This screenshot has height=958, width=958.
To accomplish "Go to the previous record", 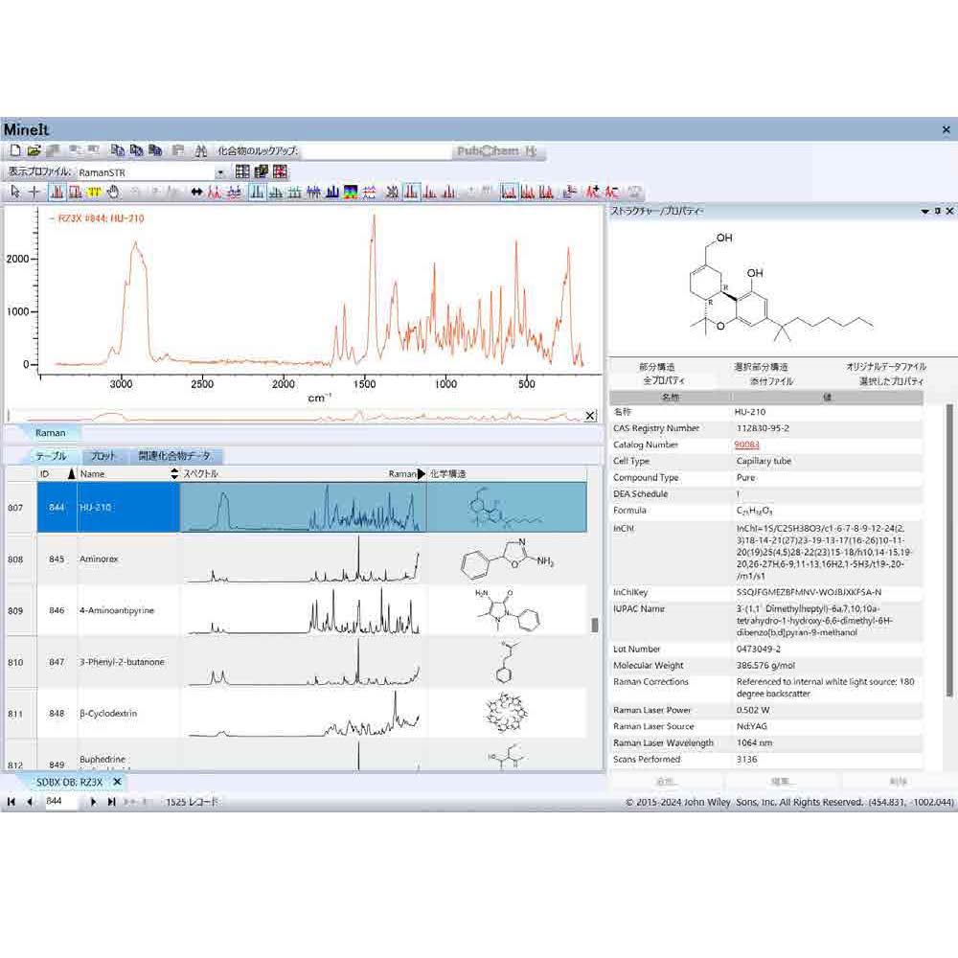I will [x=29, y=802].
